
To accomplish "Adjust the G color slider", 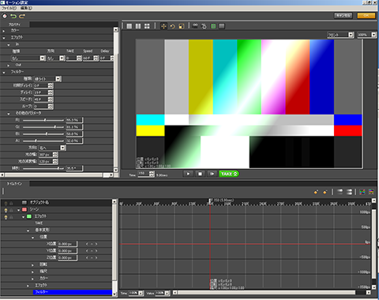I will (x=43, y=127).
